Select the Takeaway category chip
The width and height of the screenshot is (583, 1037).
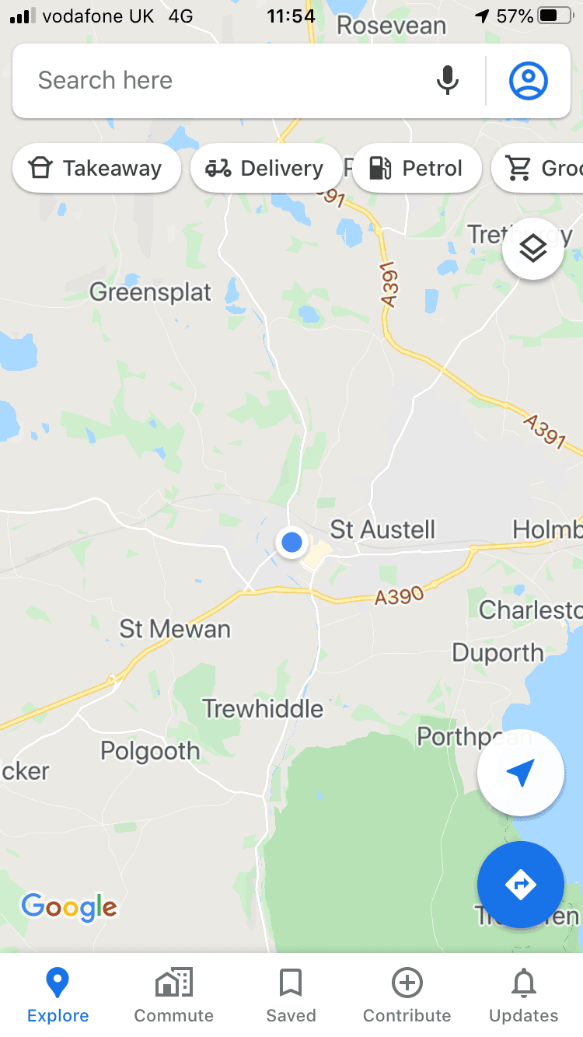(x=96, y=168)
